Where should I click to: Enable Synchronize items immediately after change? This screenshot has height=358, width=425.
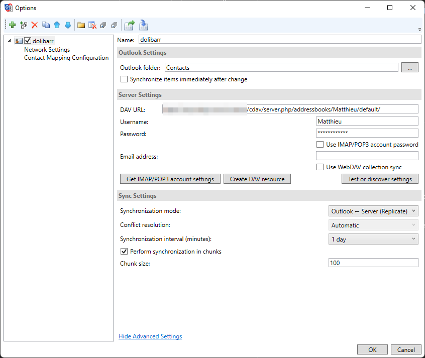[123, 79]
